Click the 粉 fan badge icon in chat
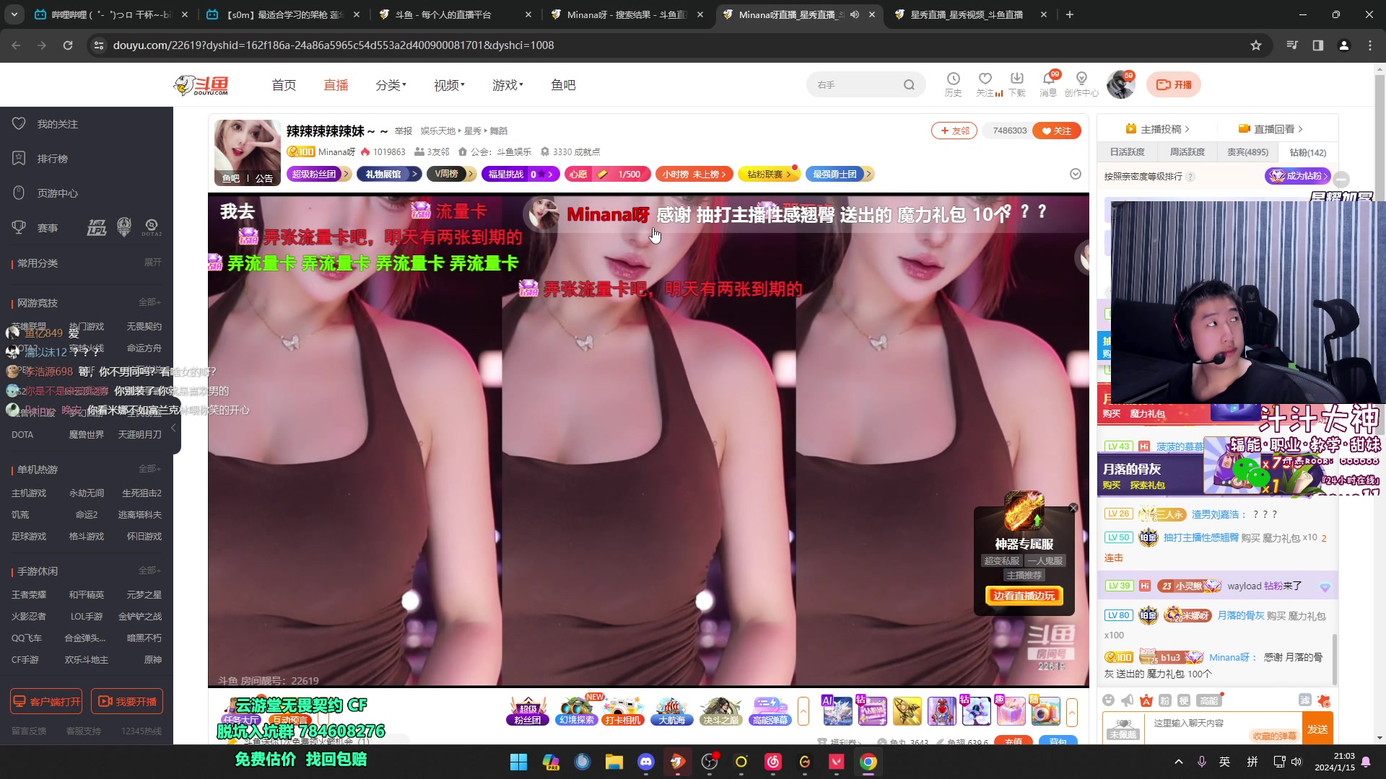Viewport: 1386px width, 779px height. click(1165, 700)
